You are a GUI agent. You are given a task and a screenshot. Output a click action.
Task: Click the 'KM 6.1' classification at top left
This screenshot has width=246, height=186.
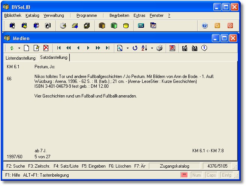tap(13, 67)
